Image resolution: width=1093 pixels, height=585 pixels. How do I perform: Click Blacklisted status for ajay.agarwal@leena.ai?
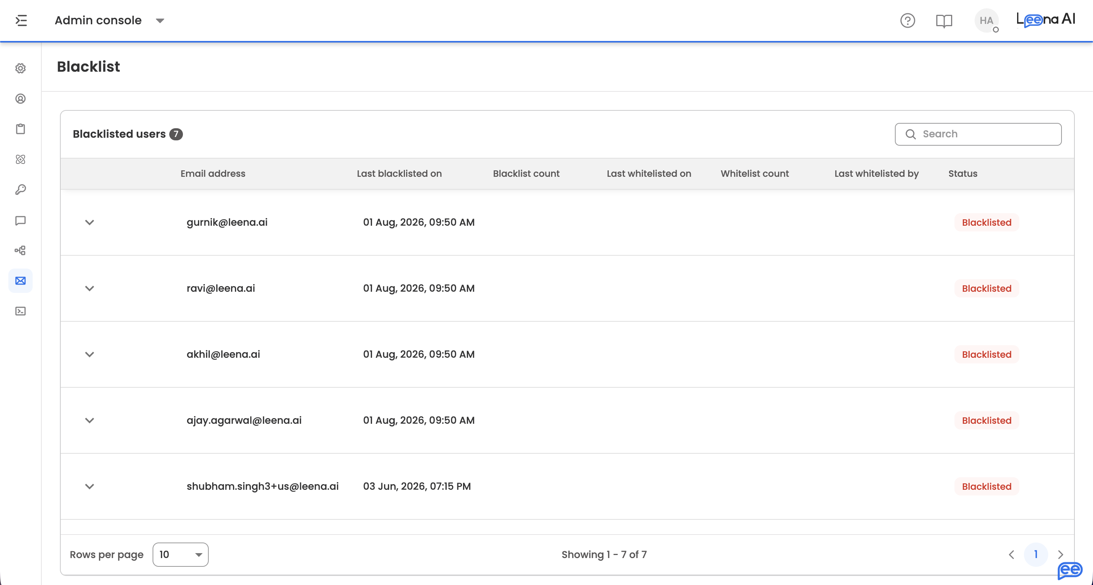pos(986,420)
